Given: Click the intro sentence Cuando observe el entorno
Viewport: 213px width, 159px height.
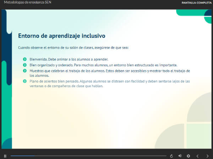Looking at the screenshot, I should pyautogui.click(x=73, y=48).
